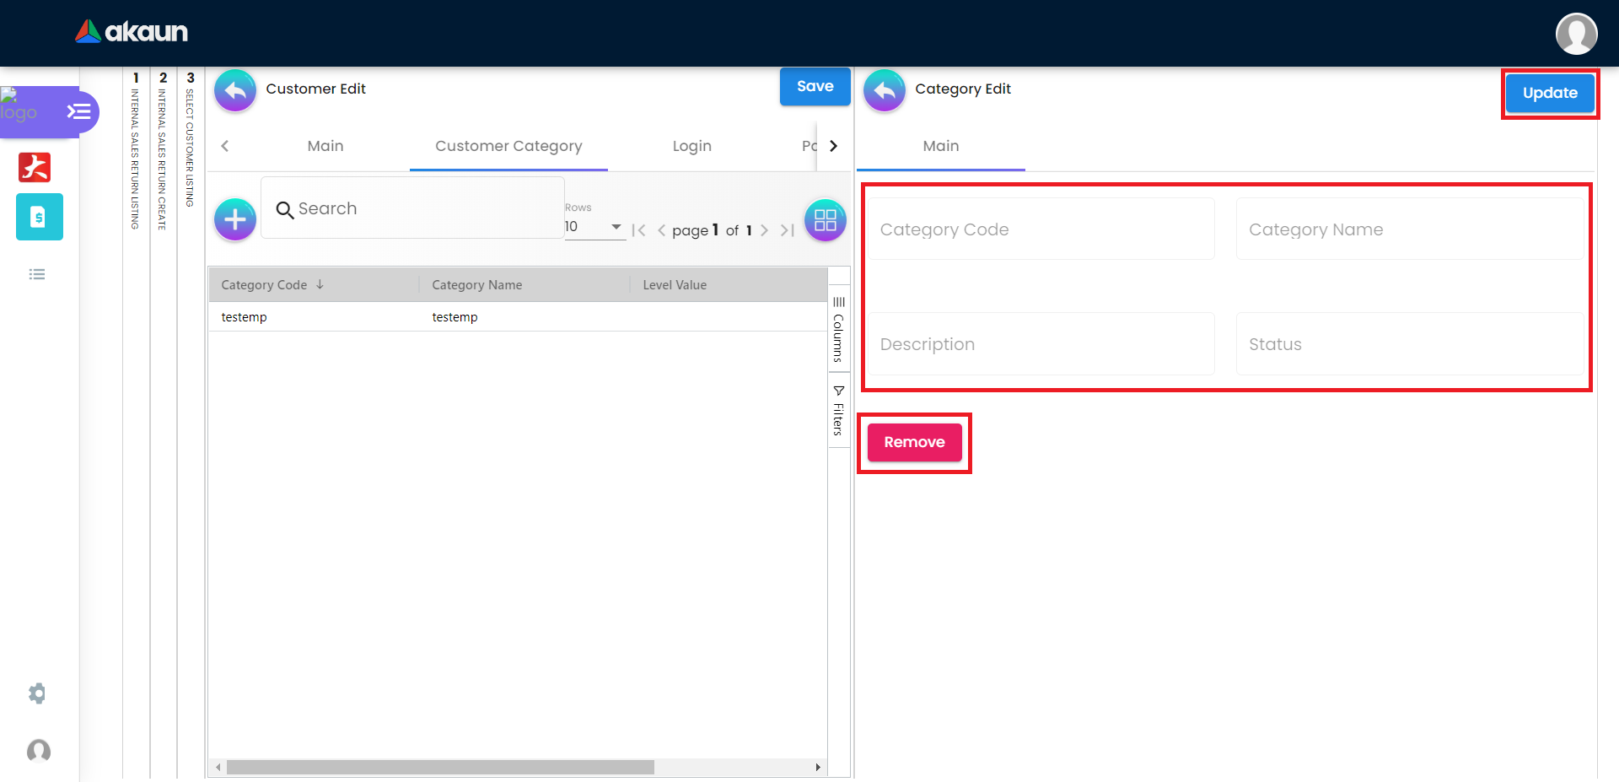Select Main tab in Category Edit
The height and width of the screenshot is (782, 1619).
click(x=941, y=146)
